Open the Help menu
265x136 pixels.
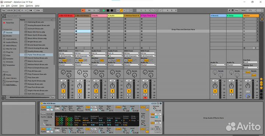click(37, 6)
